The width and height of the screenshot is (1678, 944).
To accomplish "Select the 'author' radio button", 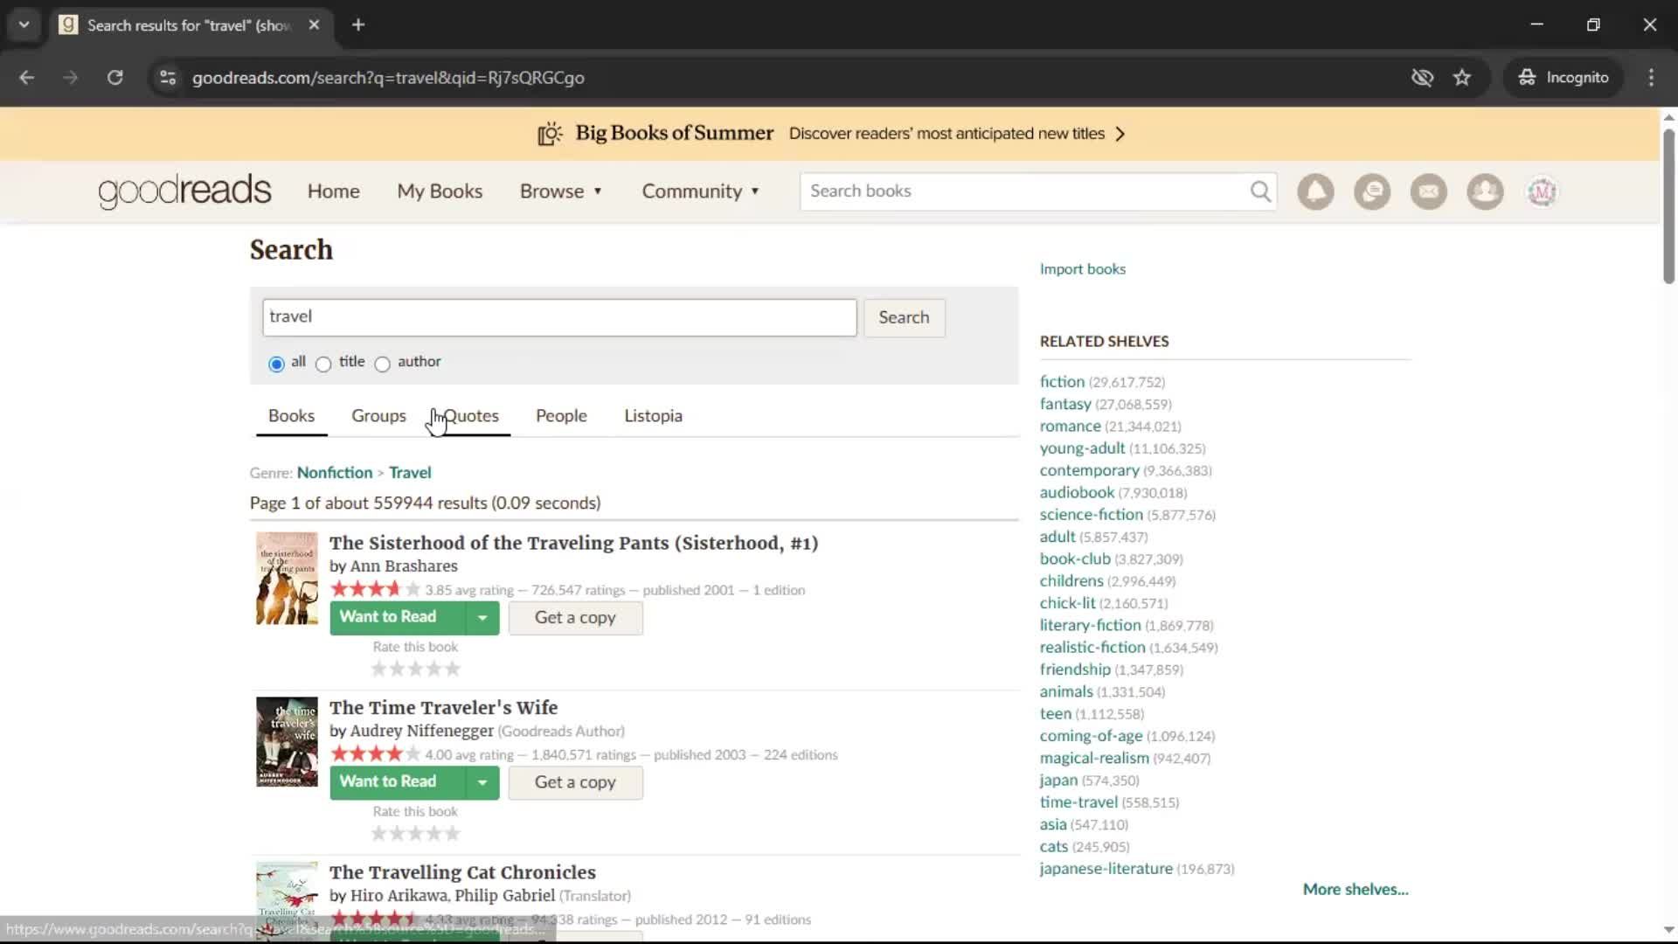I will tap(382, 364).
